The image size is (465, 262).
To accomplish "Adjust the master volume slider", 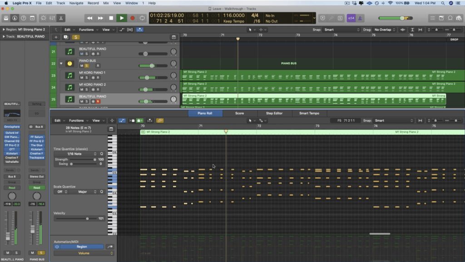I will [x=396, y=18].
